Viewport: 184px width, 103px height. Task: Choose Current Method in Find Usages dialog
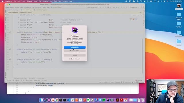point(75,51)
